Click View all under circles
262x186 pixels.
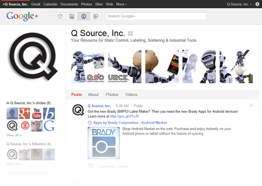point(14,135)
